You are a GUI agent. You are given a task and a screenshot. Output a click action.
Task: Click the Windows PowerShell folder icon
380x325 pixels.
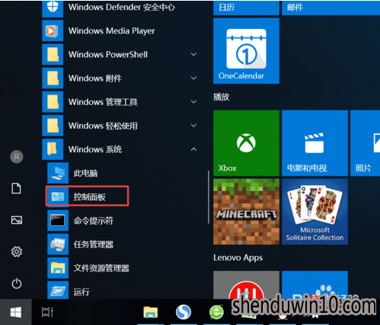(53, 54)
